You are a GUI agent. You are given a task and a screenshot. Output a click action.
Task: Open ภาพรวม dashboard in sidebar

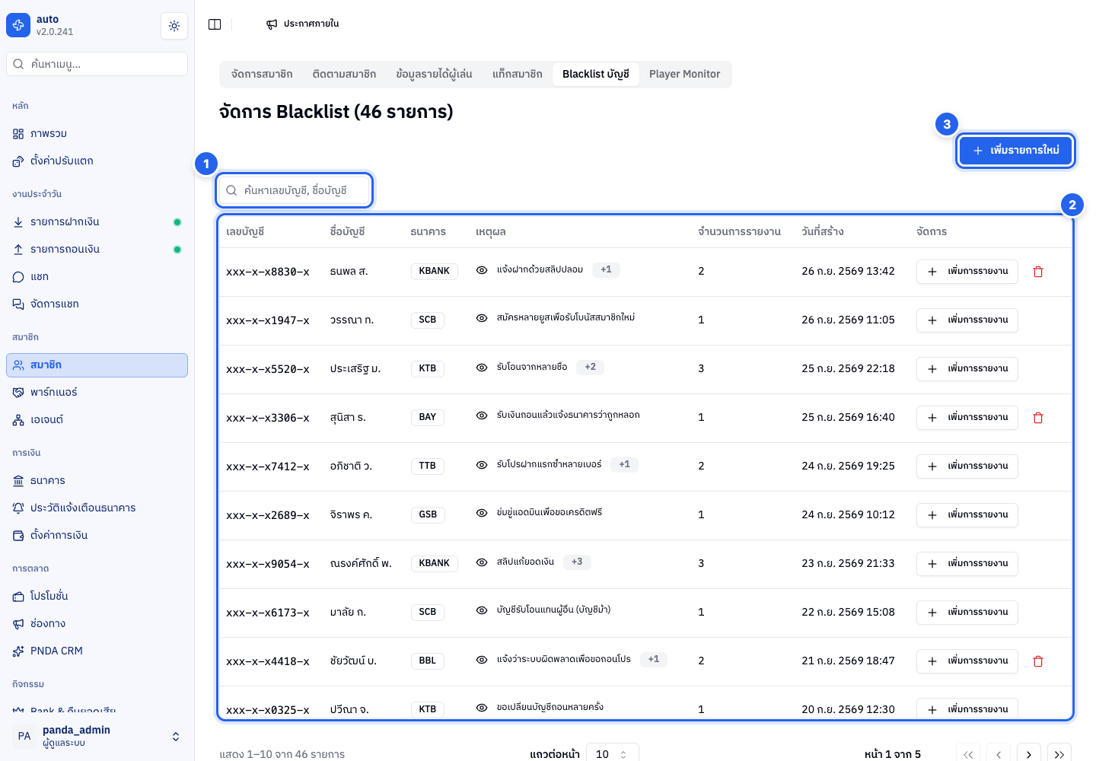point(97,134)
